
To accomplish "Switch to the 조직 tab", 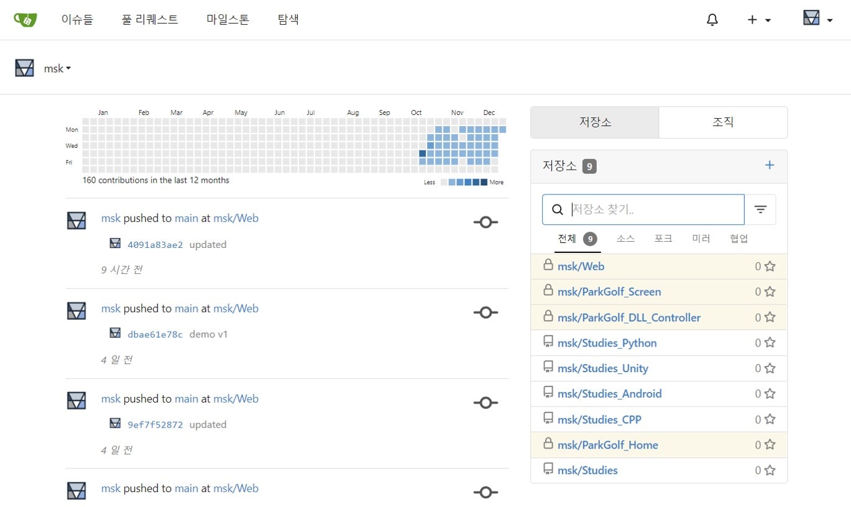I will point(722,122).
